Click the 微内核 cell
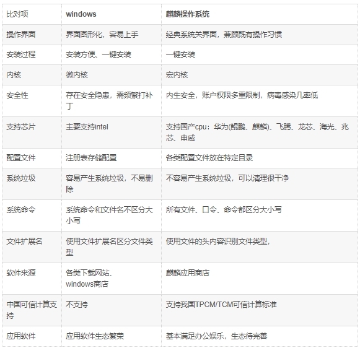Image resolution: width=360 pixels, height=348 pixels. (x=112, y=75)
